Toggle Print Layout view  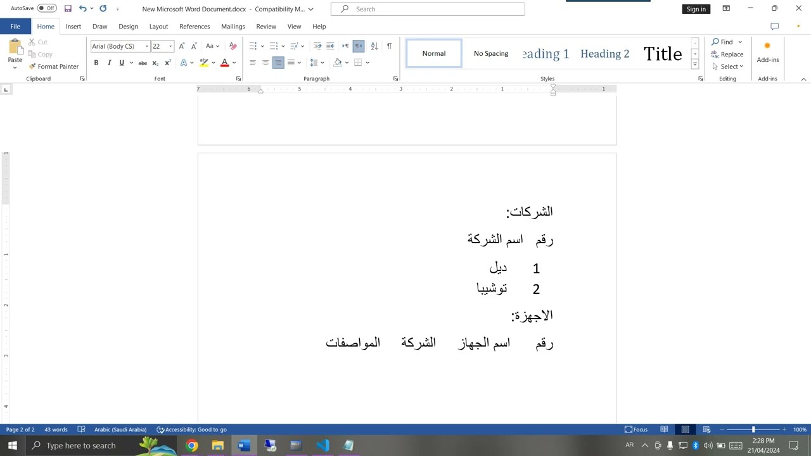(x=685, y=429)
